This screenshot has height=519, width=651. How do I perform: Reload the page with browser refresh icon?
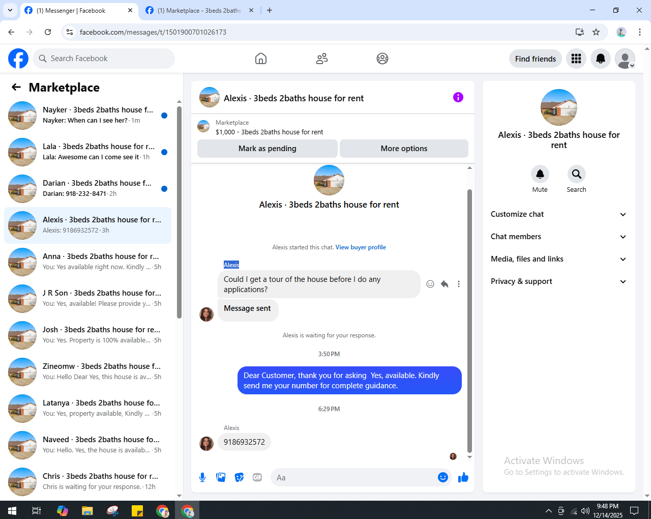coord(48,32)
